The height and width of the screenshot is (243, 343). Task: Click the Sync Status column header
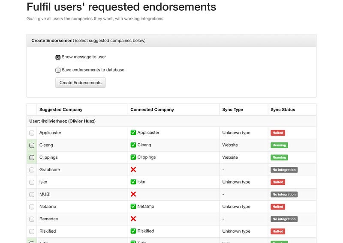tap(283, 110)
